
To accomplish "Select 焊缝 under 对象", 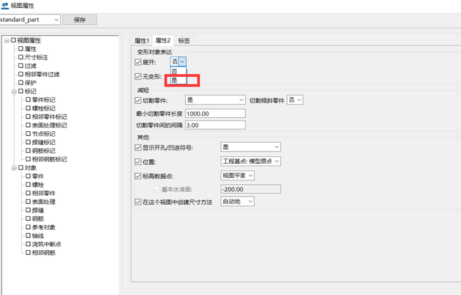I will [x=38, y=211].
